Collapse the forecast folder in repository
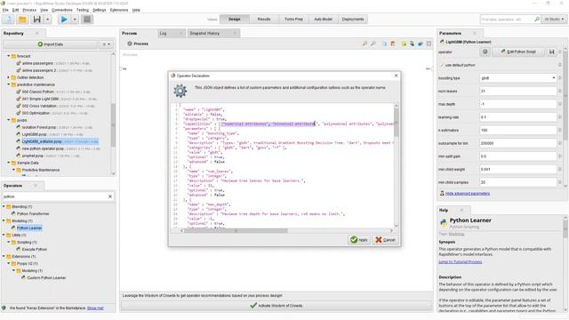 (x=9, y=56)
